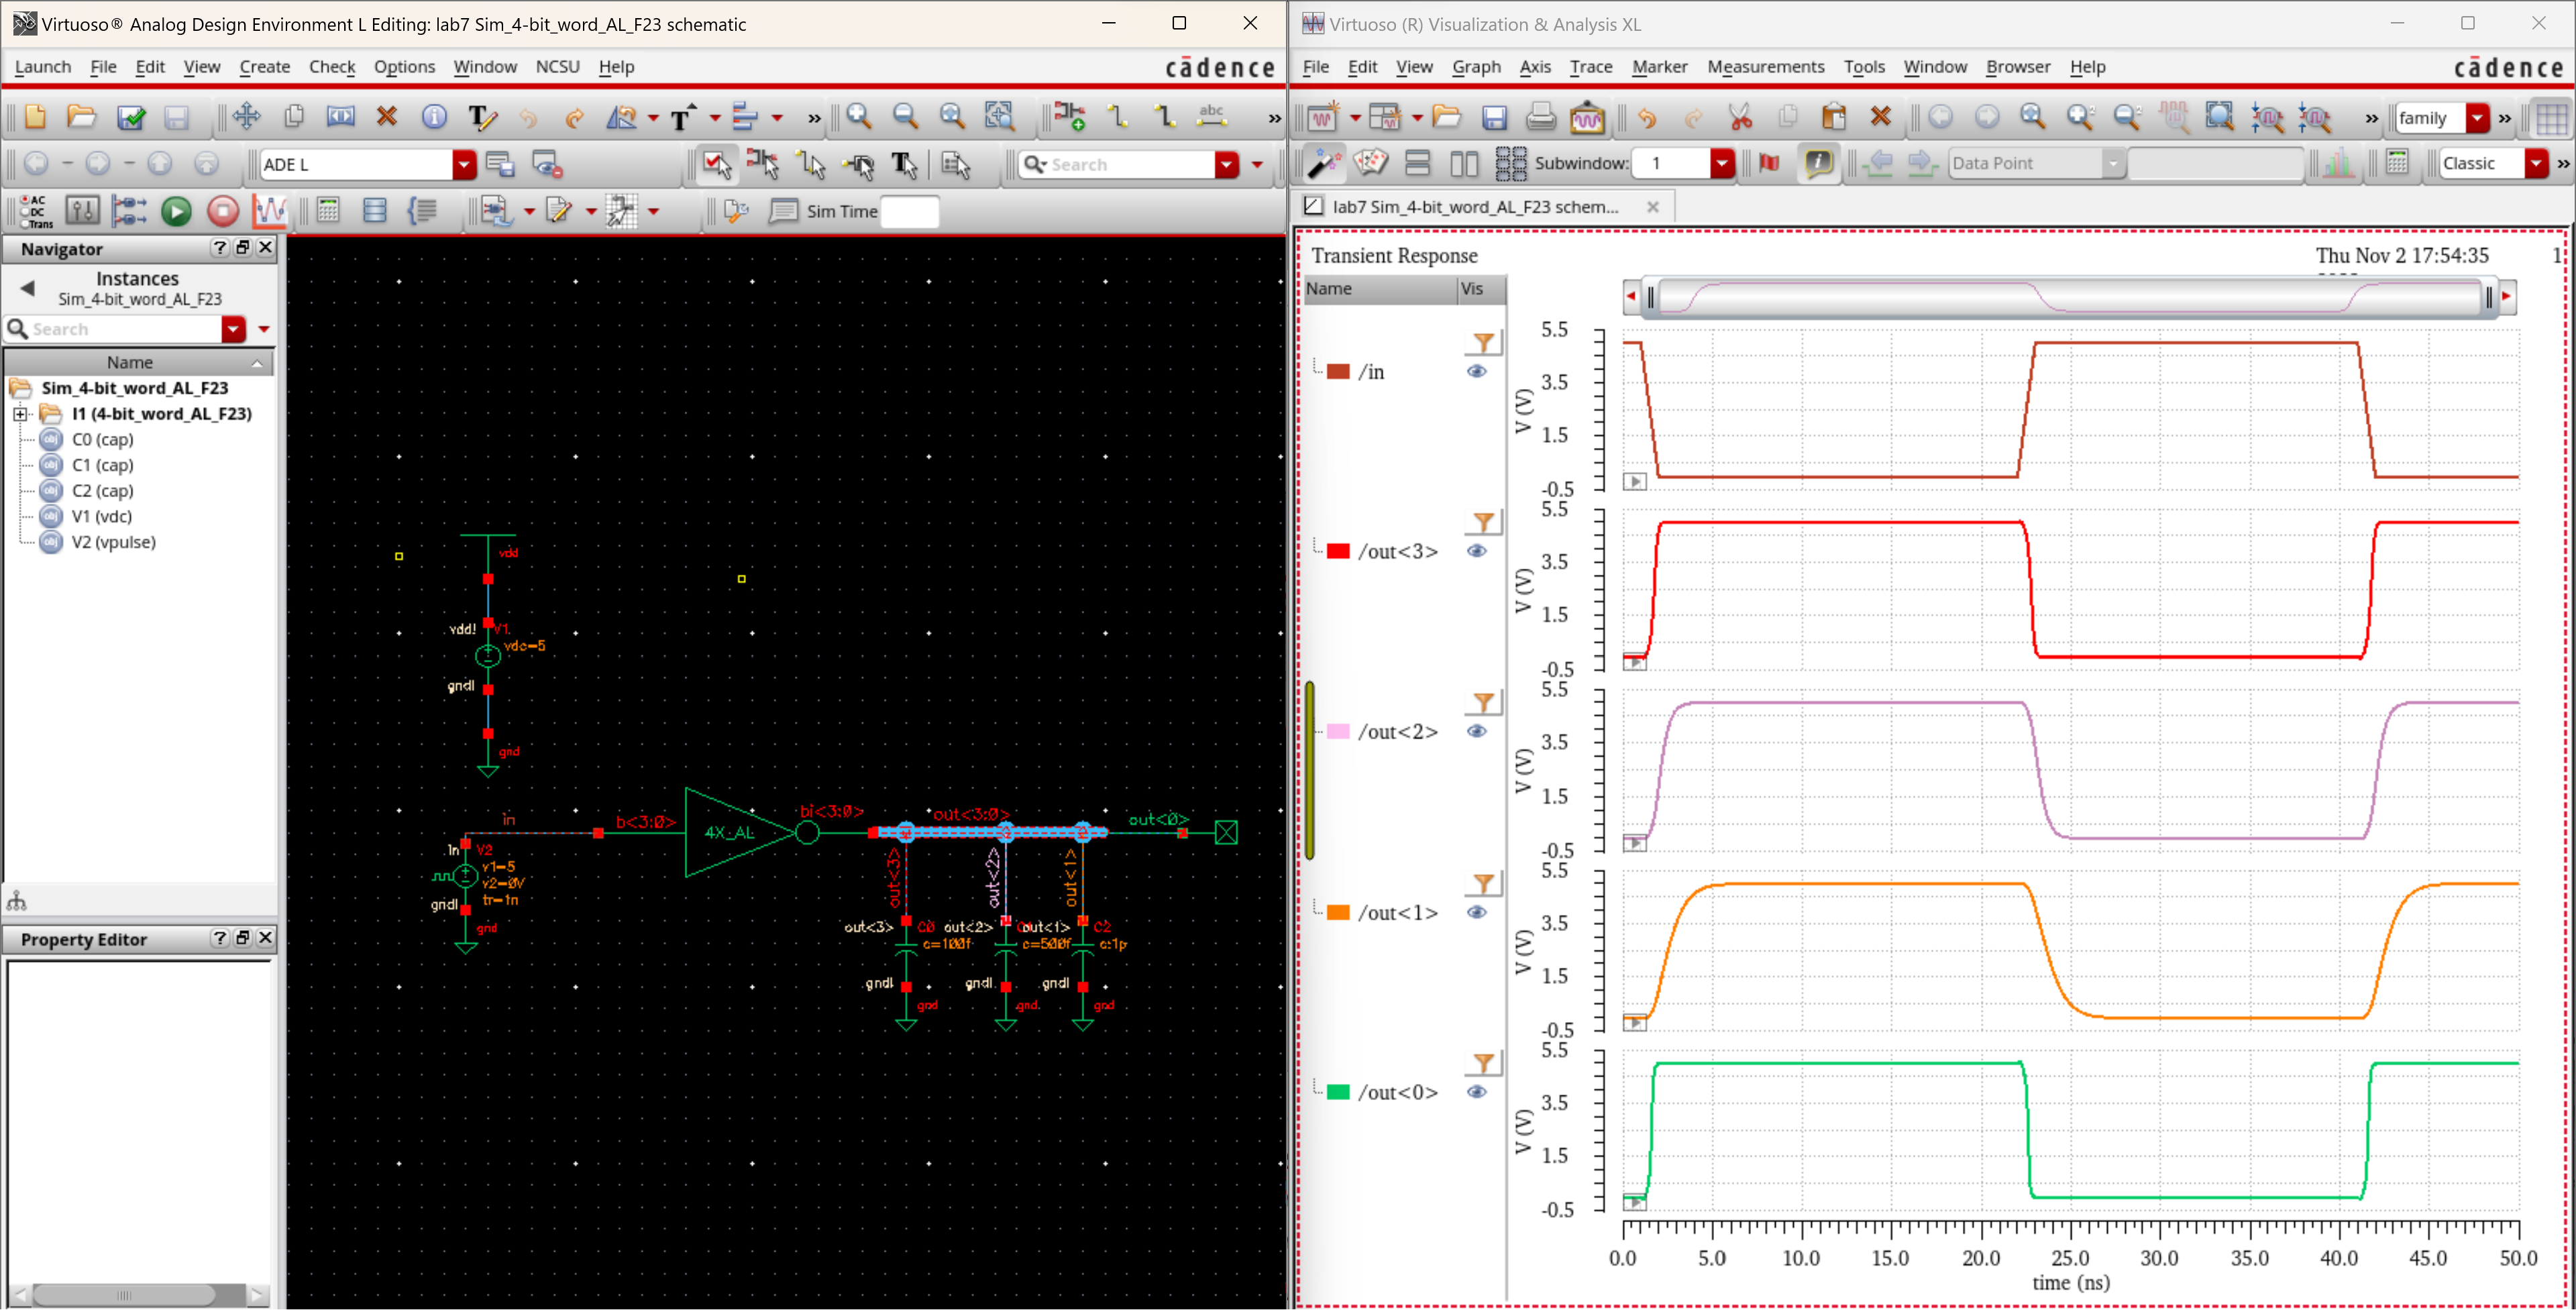Hide the /out<3> trace via eye icon
The width and height of the screenshot is (2576, 1310).
[x=1476, y=551]
